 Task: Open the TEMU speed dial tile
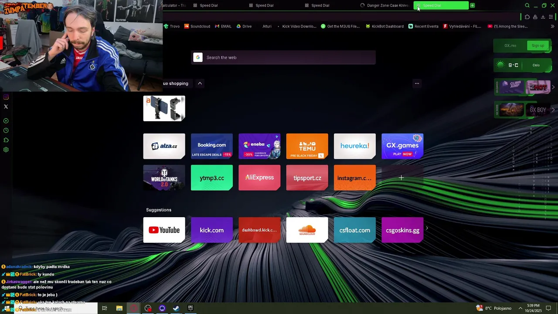307,146
